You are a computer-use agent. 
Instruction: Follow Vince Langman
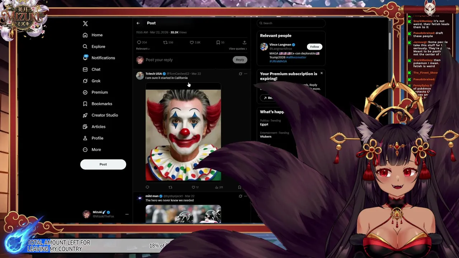coord(314,47)
